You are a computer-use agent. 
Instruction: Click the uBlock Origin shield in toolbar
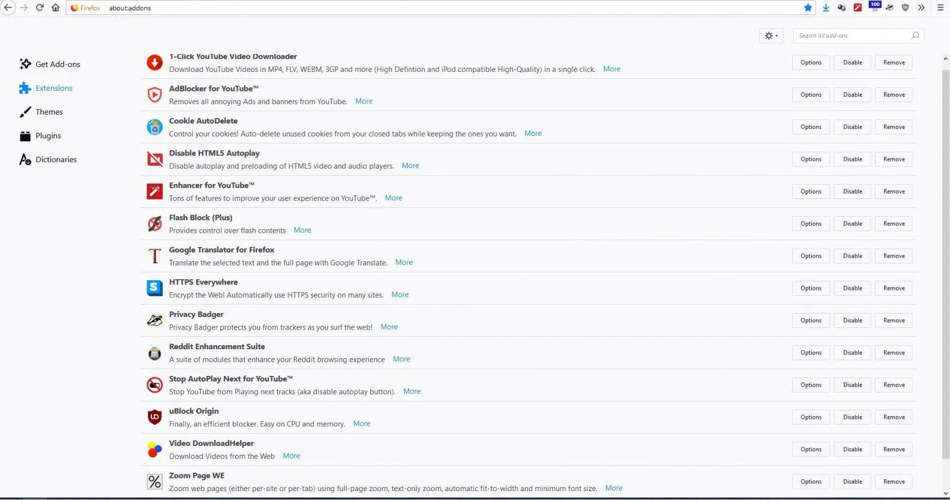(905, 8)
